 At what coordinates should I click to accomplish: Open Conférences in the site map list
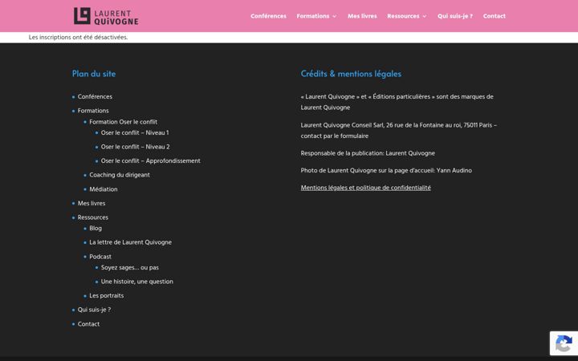(95, 96)
